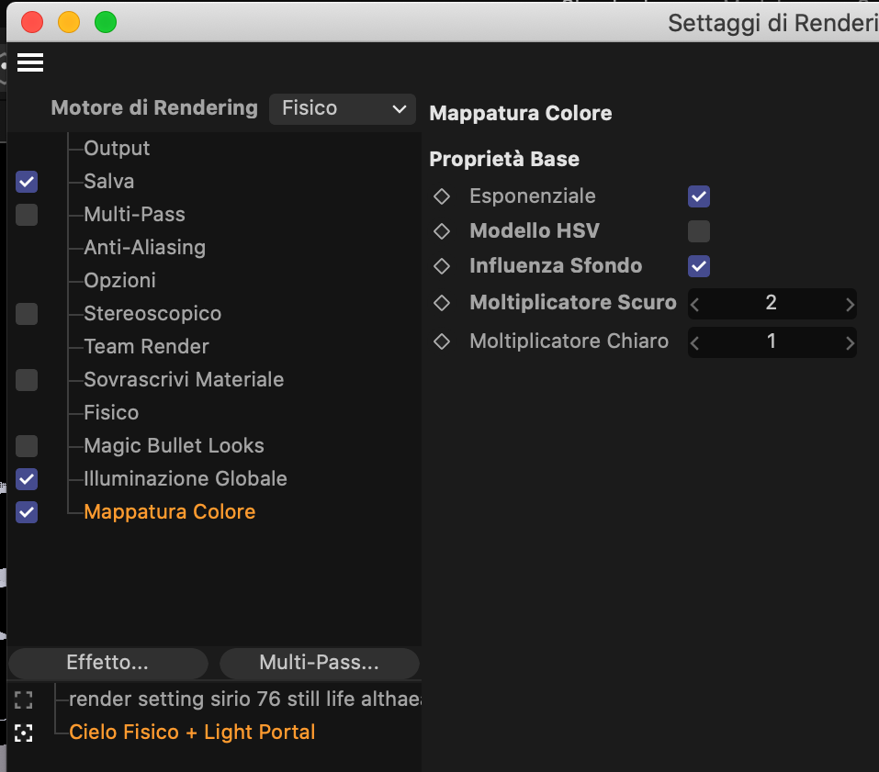
Task: Click the Moltiplicatore Scuro value field
Action: point(772,303)
